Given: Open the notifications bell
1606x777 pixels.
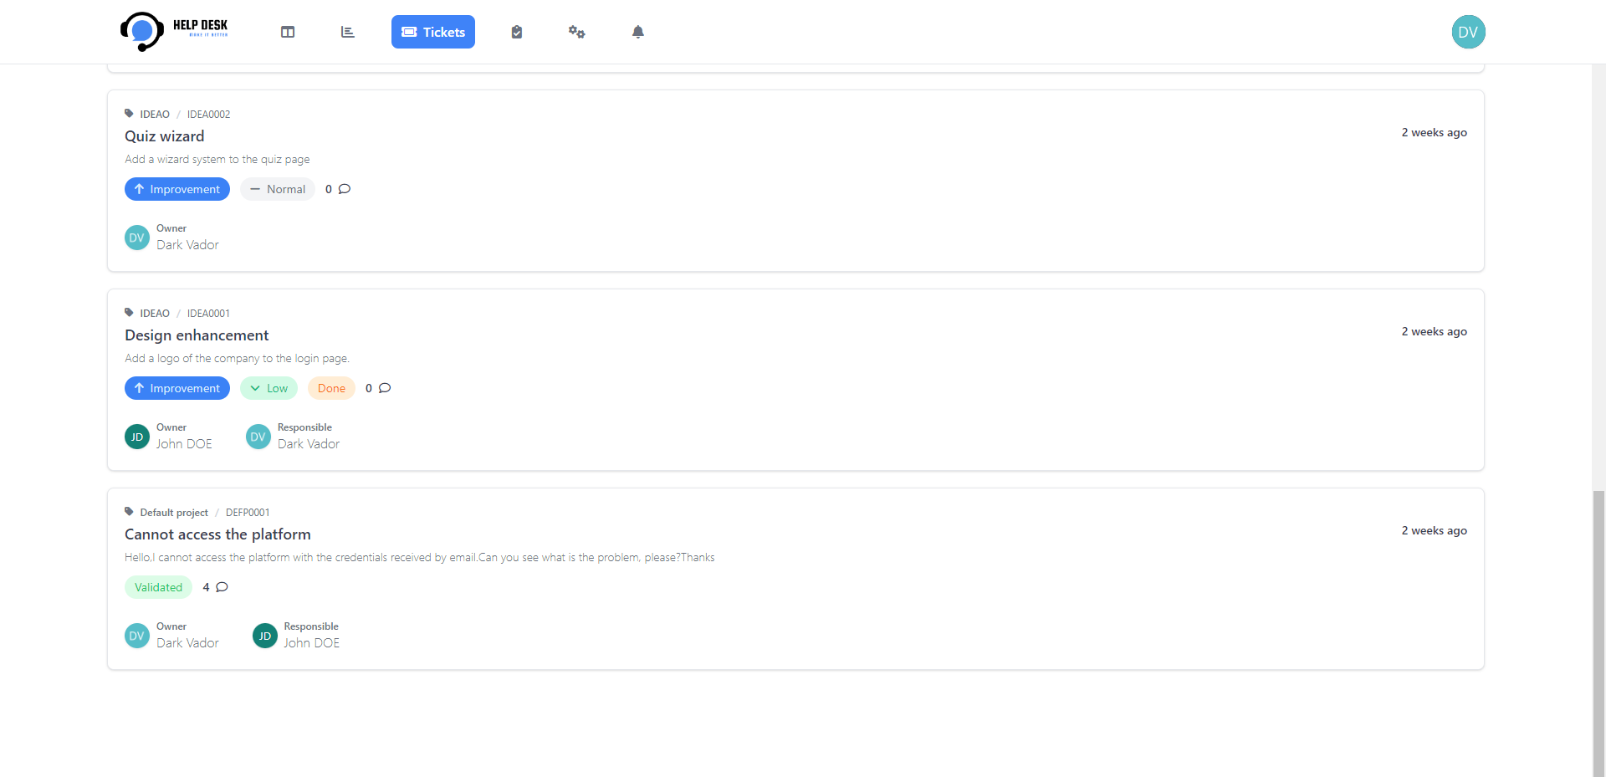Looking at the screenshot, I should 638,32.
